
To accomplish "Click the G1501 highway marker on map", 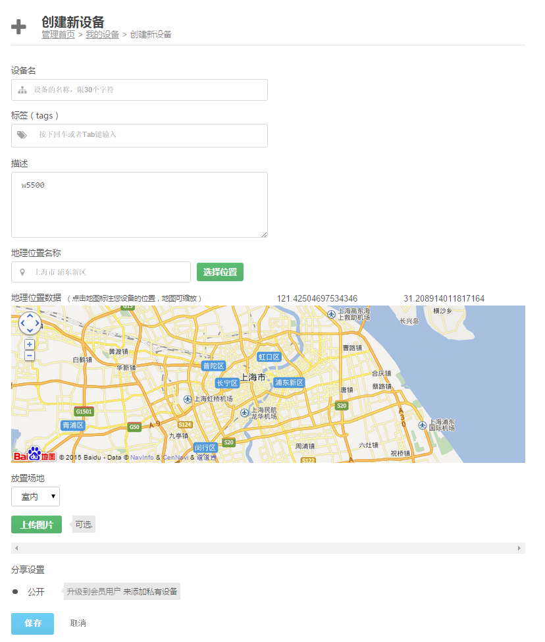I will tap(84, 412).
